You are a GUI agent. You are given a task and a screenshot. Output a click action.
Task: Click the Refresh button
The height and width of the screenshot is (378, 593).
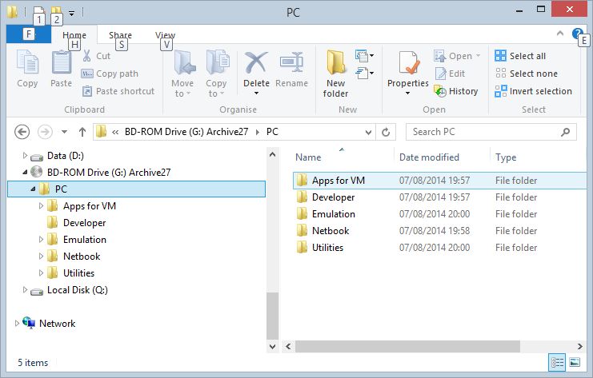(x=386, y=132)
